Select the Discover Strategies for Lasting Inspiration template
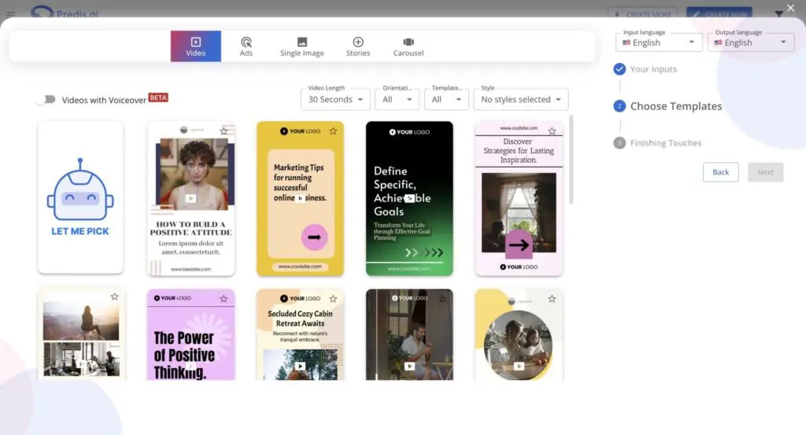 519,198
